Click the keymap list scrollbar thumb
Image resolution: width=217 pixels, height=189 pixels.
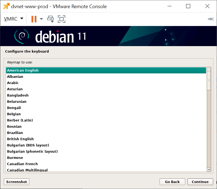pos(209,81)
